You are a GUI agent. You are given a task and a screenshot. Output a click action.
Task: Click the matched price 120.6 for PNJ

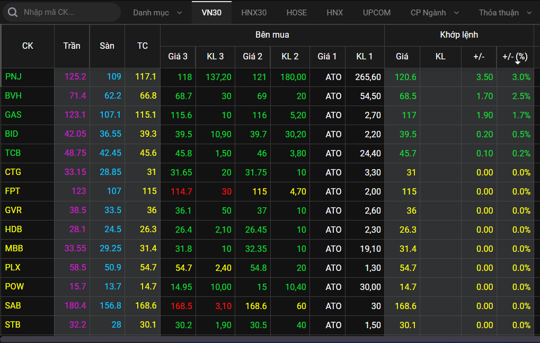405,77
